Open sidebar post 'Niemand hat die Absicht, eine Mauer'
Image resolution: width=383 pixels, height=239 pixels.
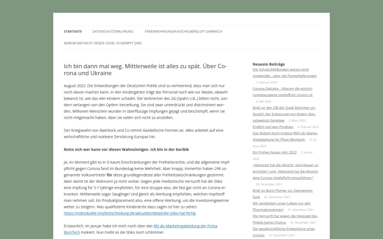[285, 171]
